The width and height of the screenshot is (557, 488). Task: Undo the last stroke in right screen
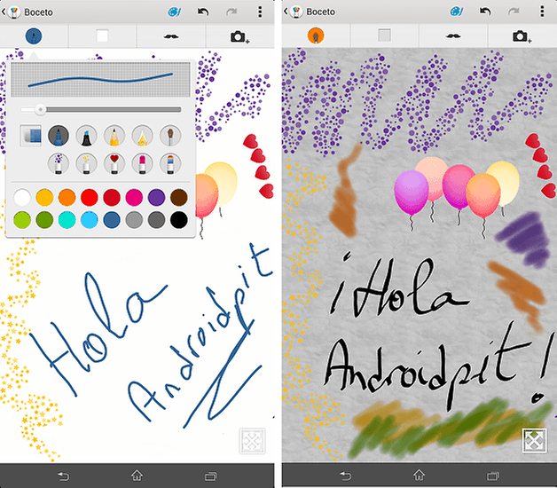pos(485,12)
